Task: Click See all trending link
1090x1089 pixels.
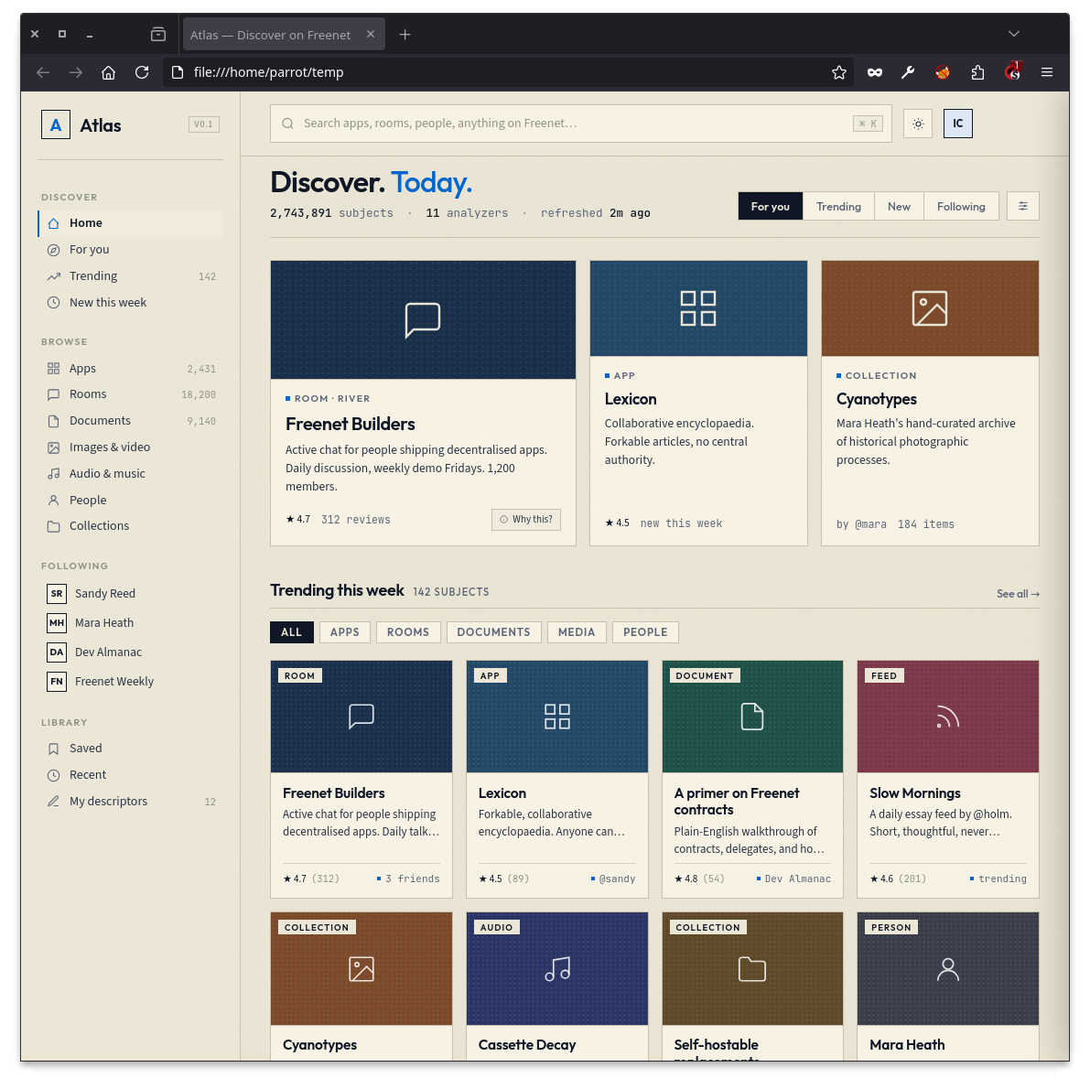Action: click(x=1018, y=594)
